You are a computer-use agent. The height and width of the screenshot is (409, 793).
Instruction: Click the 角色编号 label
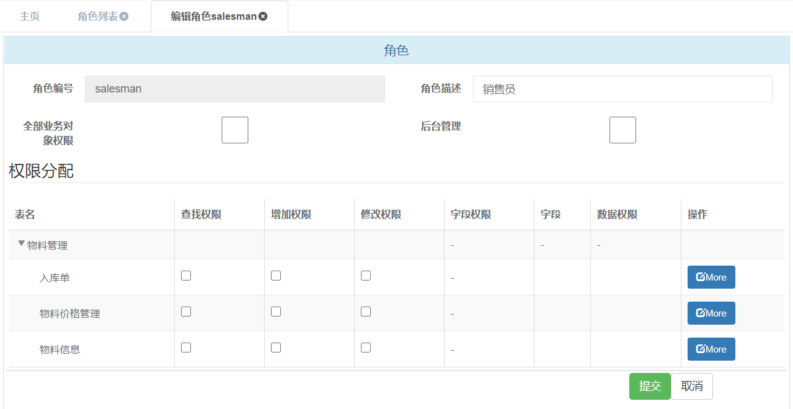pos(53,89)
